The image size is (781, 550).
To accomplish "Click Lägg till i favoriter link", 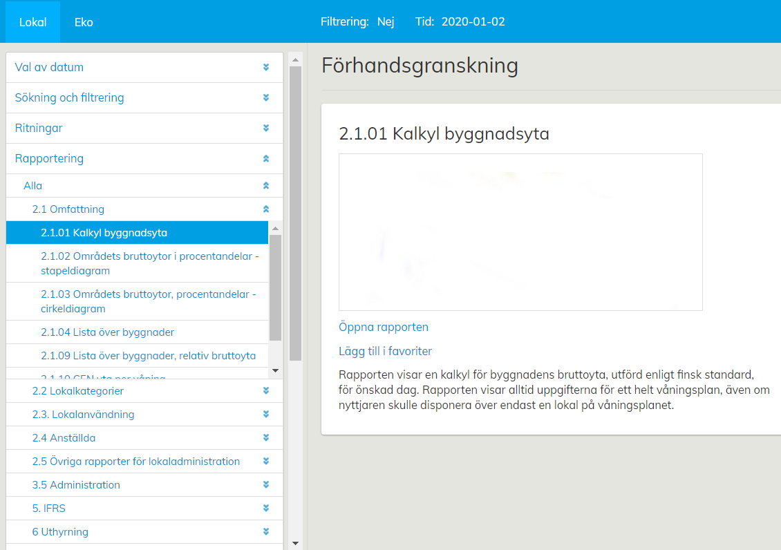I will (x=385, y=351).
